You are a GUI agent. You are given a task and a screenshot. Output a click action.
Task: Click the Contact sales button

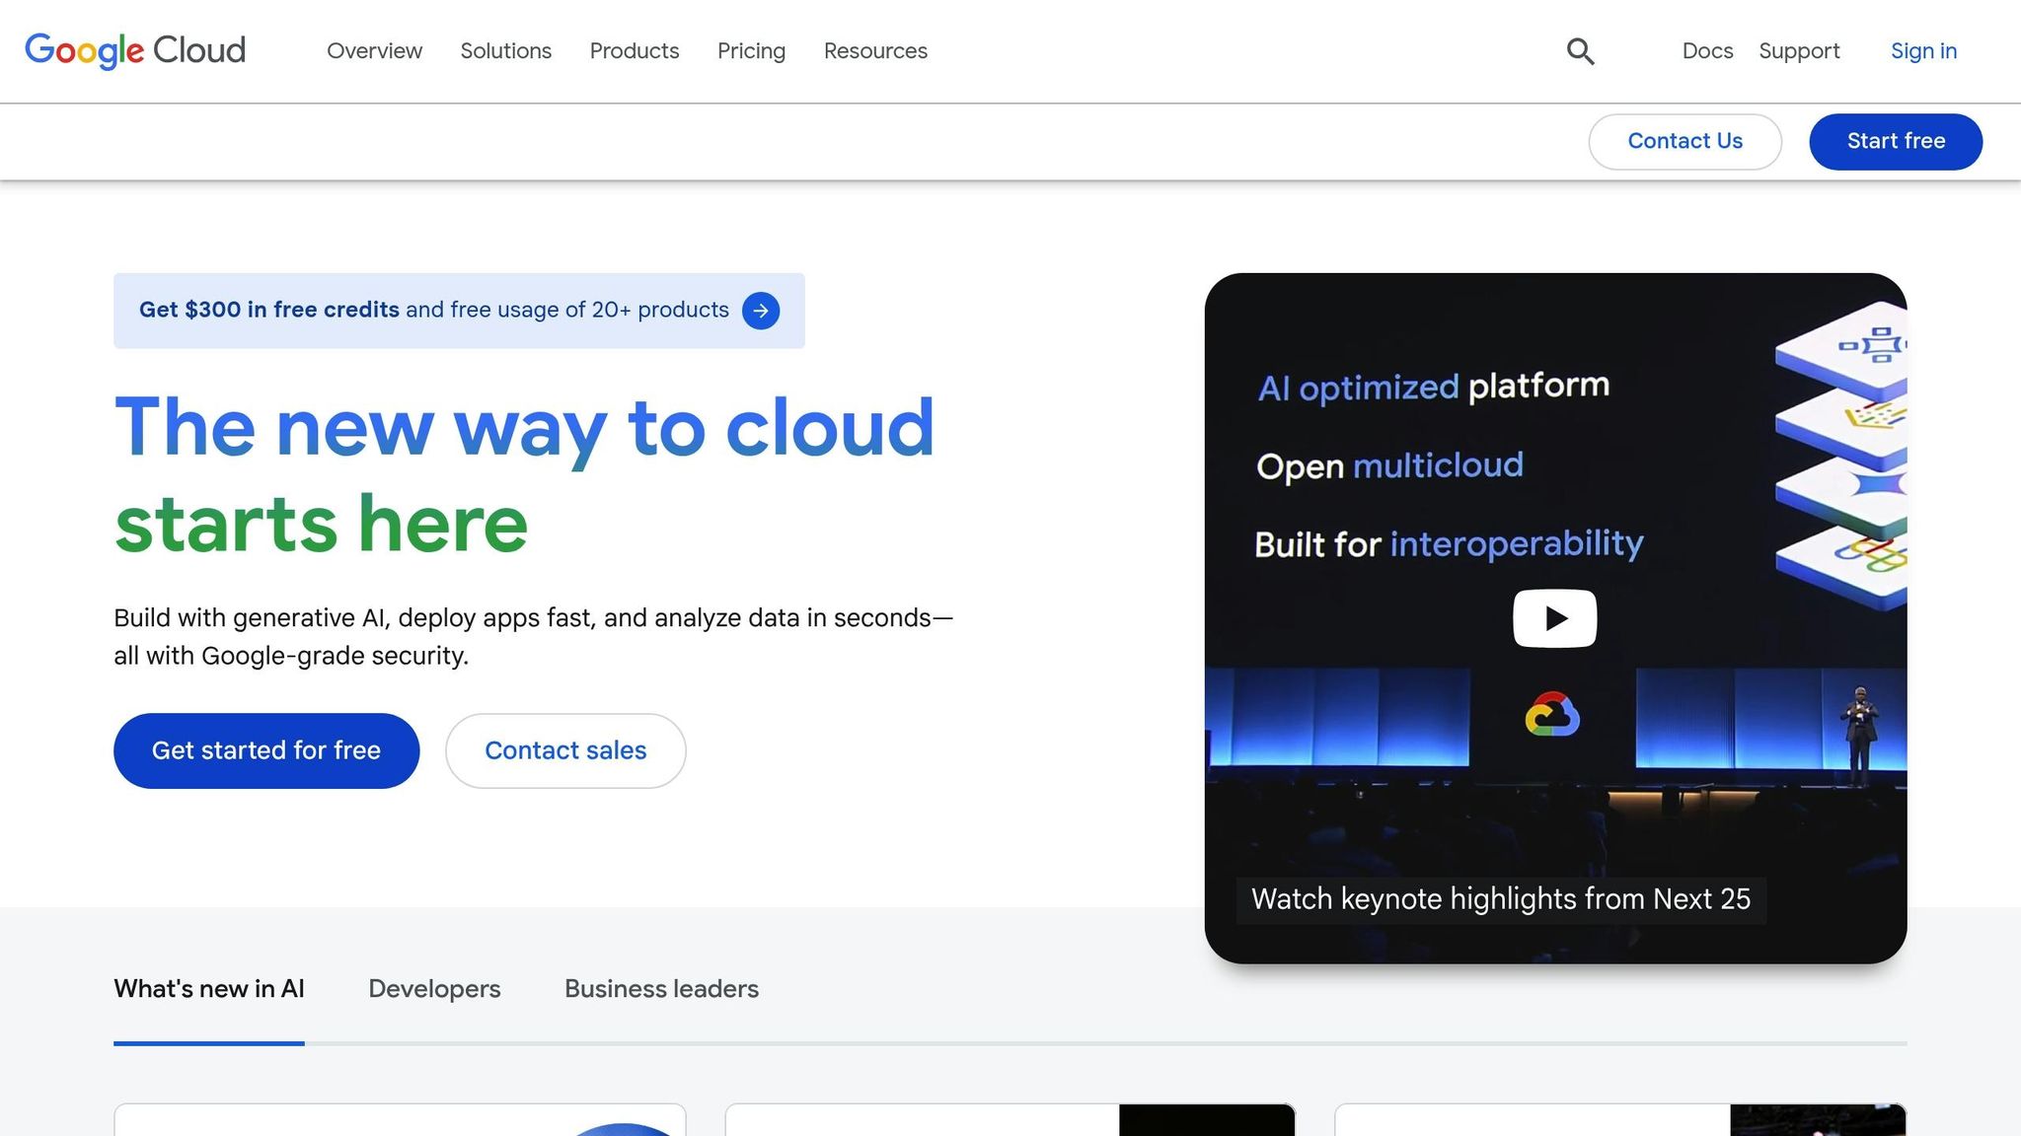click(564, 750)
